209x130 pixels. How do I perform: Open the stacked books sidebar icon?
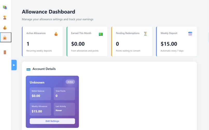tap(5, 7)
